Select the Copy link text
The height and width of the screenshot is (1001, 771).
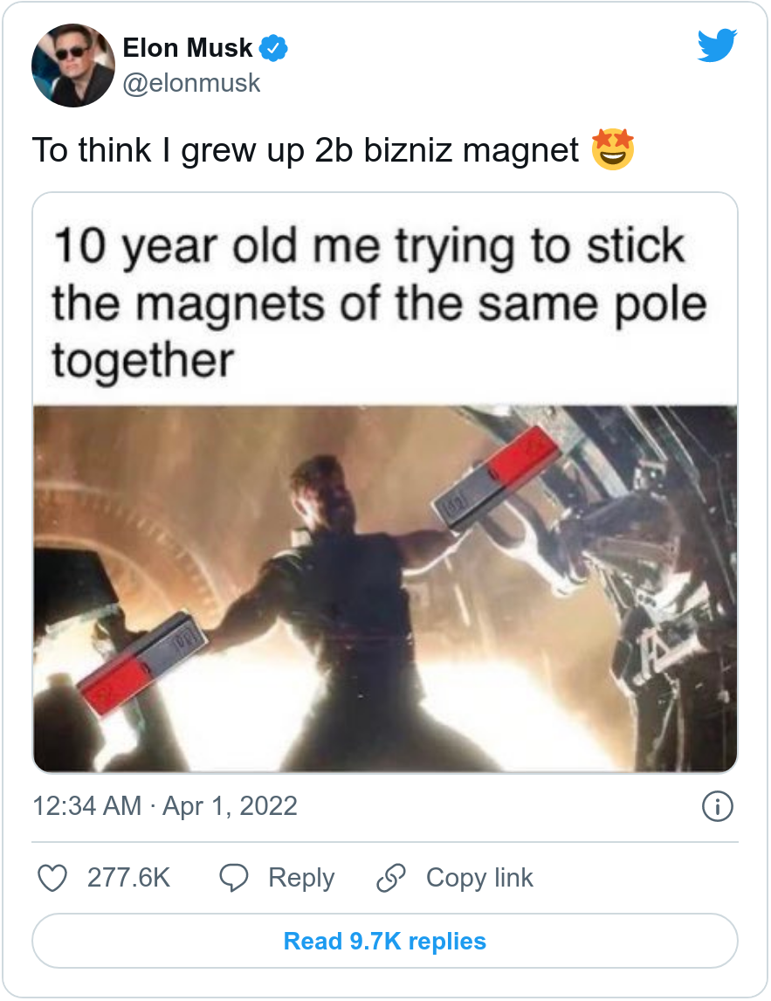pyautogui.click(x=479, y=878)
